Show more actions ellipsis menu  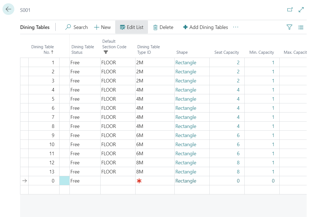(236, 27)
